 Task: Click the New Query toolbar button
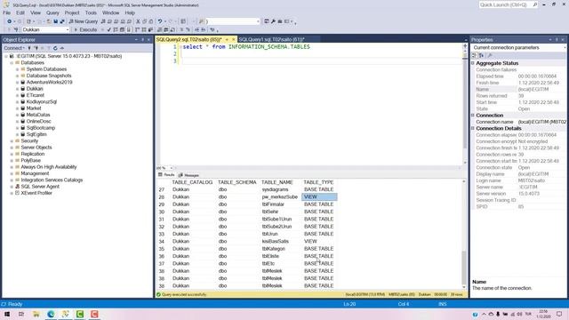click(x=83, y=21)
